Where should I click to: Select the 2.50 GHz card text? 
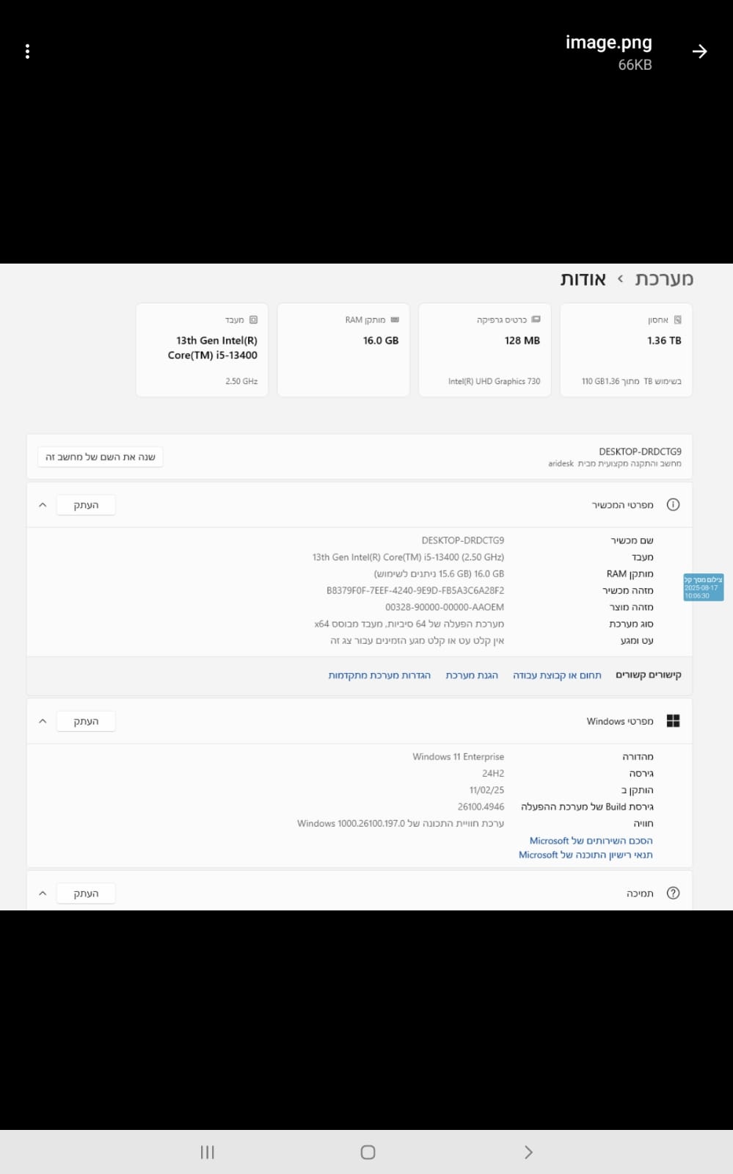(241, 381)
